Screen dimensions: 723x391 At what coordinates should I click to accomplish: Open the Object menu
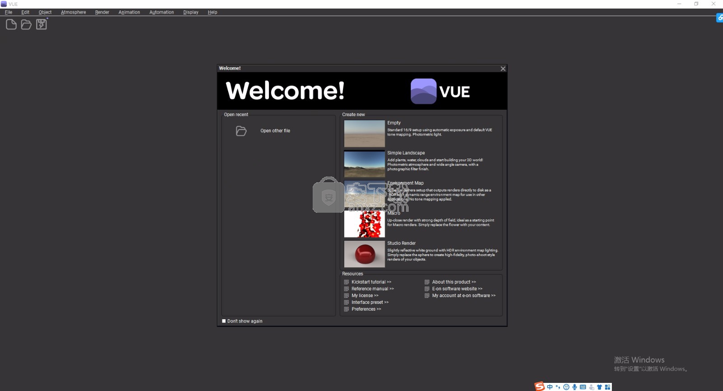tap(45, 12)
